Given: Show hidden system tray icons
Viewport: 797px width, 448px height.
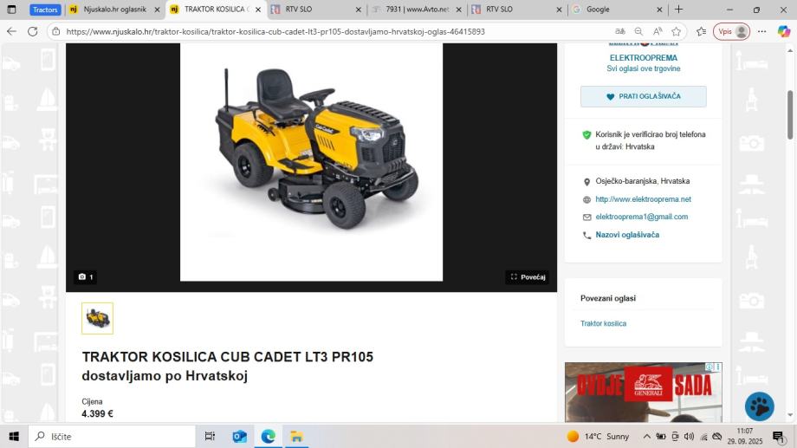Looking at the screenshot, I should [646, 437].
